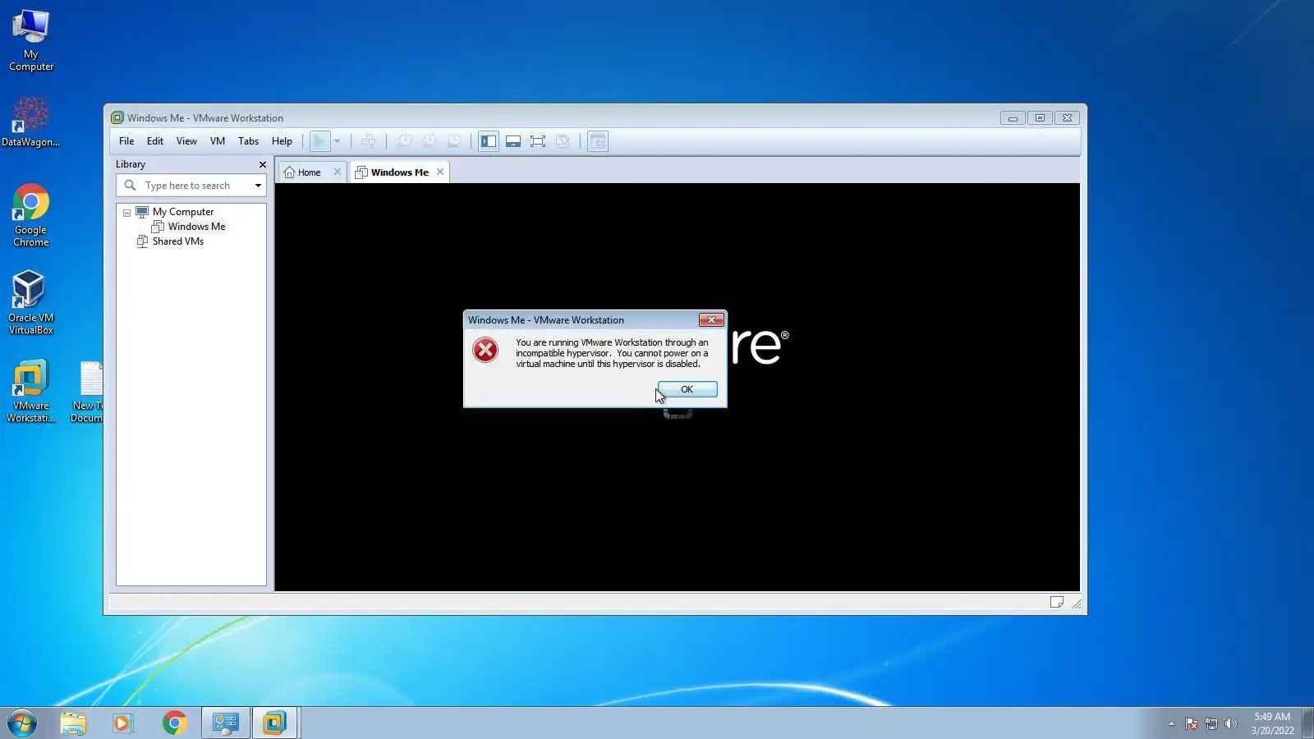Open Windows Explorer from the taskbar
This screenshot has width=1314, height=739.
point(73,723)
